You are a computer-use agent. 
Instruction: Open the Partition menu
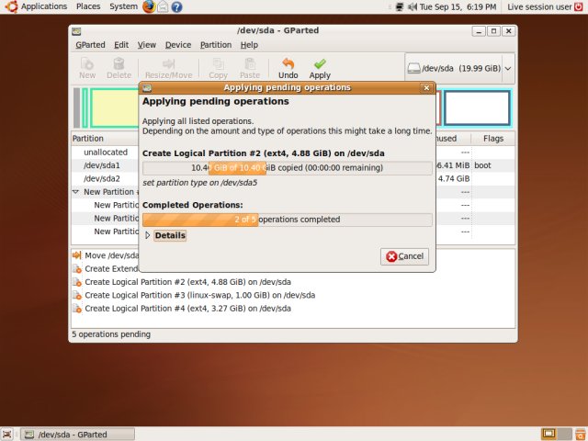point(216,45)
